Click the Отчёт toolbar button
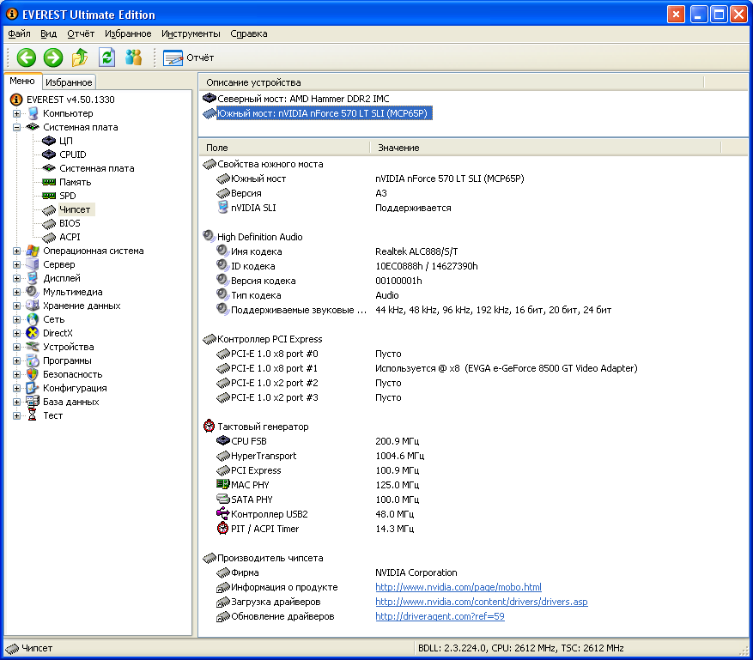The width and height of the screenshot is (753, 660). click(x=188, y=58)
